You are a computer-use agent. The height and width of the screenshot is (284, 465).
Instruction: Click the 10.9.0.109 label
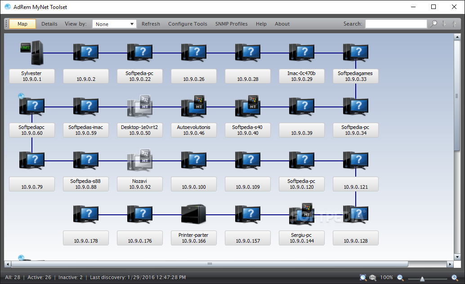pyautogui.click(x=248, y=184)
